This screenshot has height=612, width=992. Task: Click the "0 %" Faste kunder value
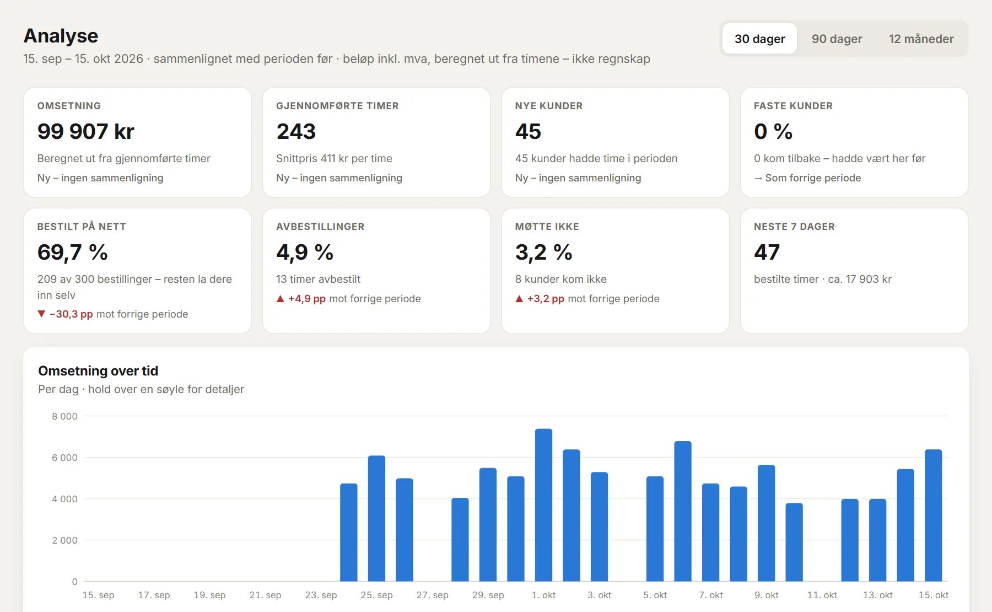[x=773, y=132]
